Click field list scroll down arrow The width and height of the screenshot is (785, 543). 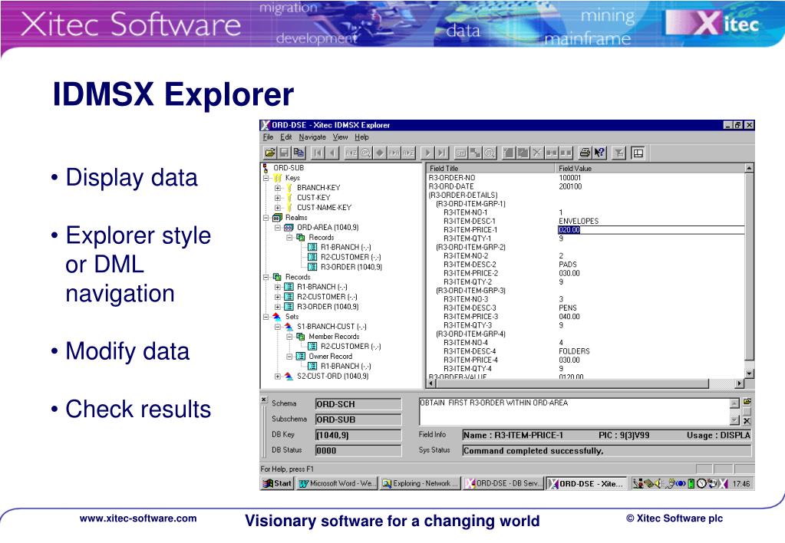coord(749,374)
